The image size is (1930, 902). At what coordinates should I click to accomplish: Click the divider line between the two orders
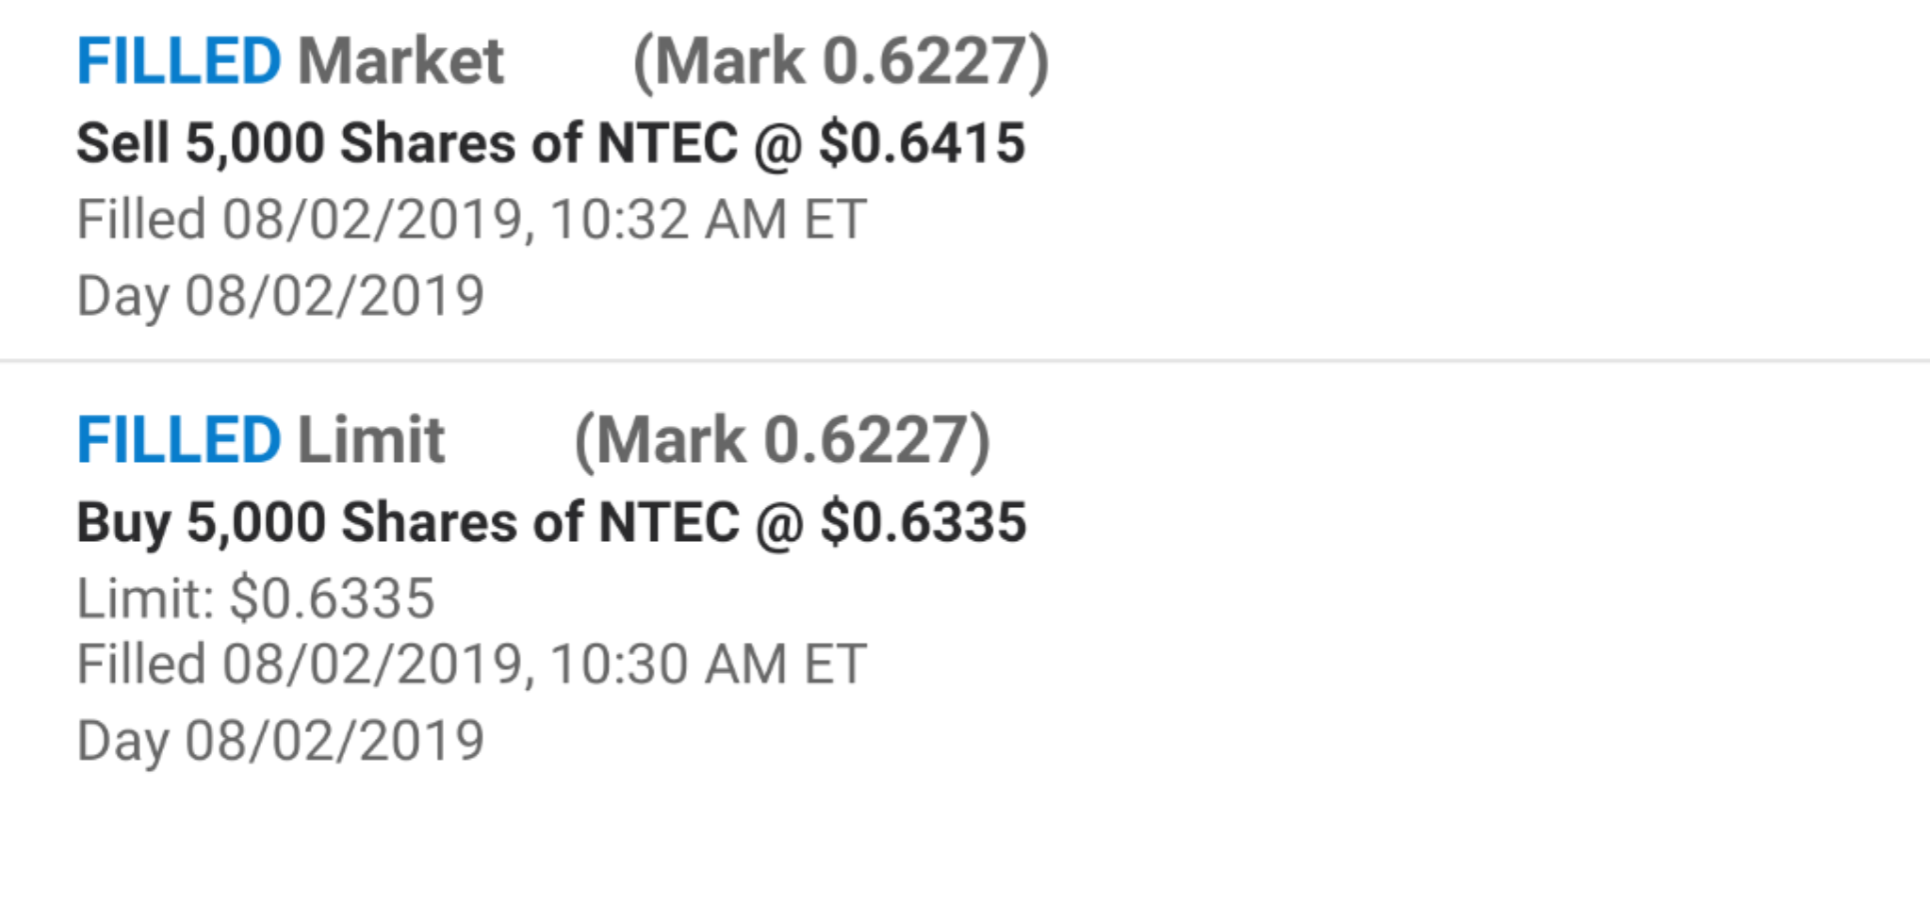click(965, 360)
